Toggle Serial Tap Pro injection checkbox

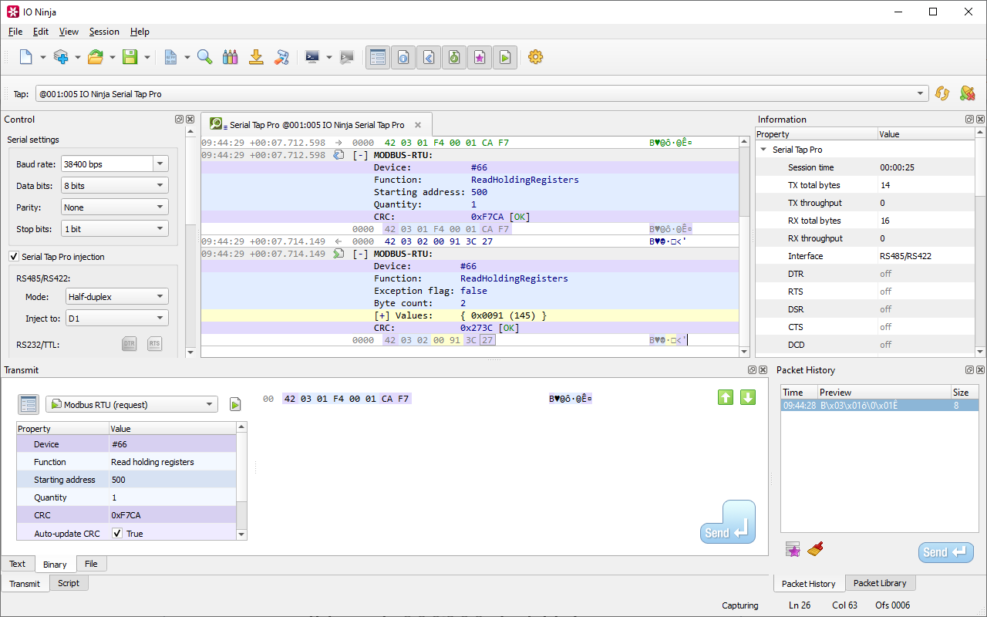[x=14, y=257]
